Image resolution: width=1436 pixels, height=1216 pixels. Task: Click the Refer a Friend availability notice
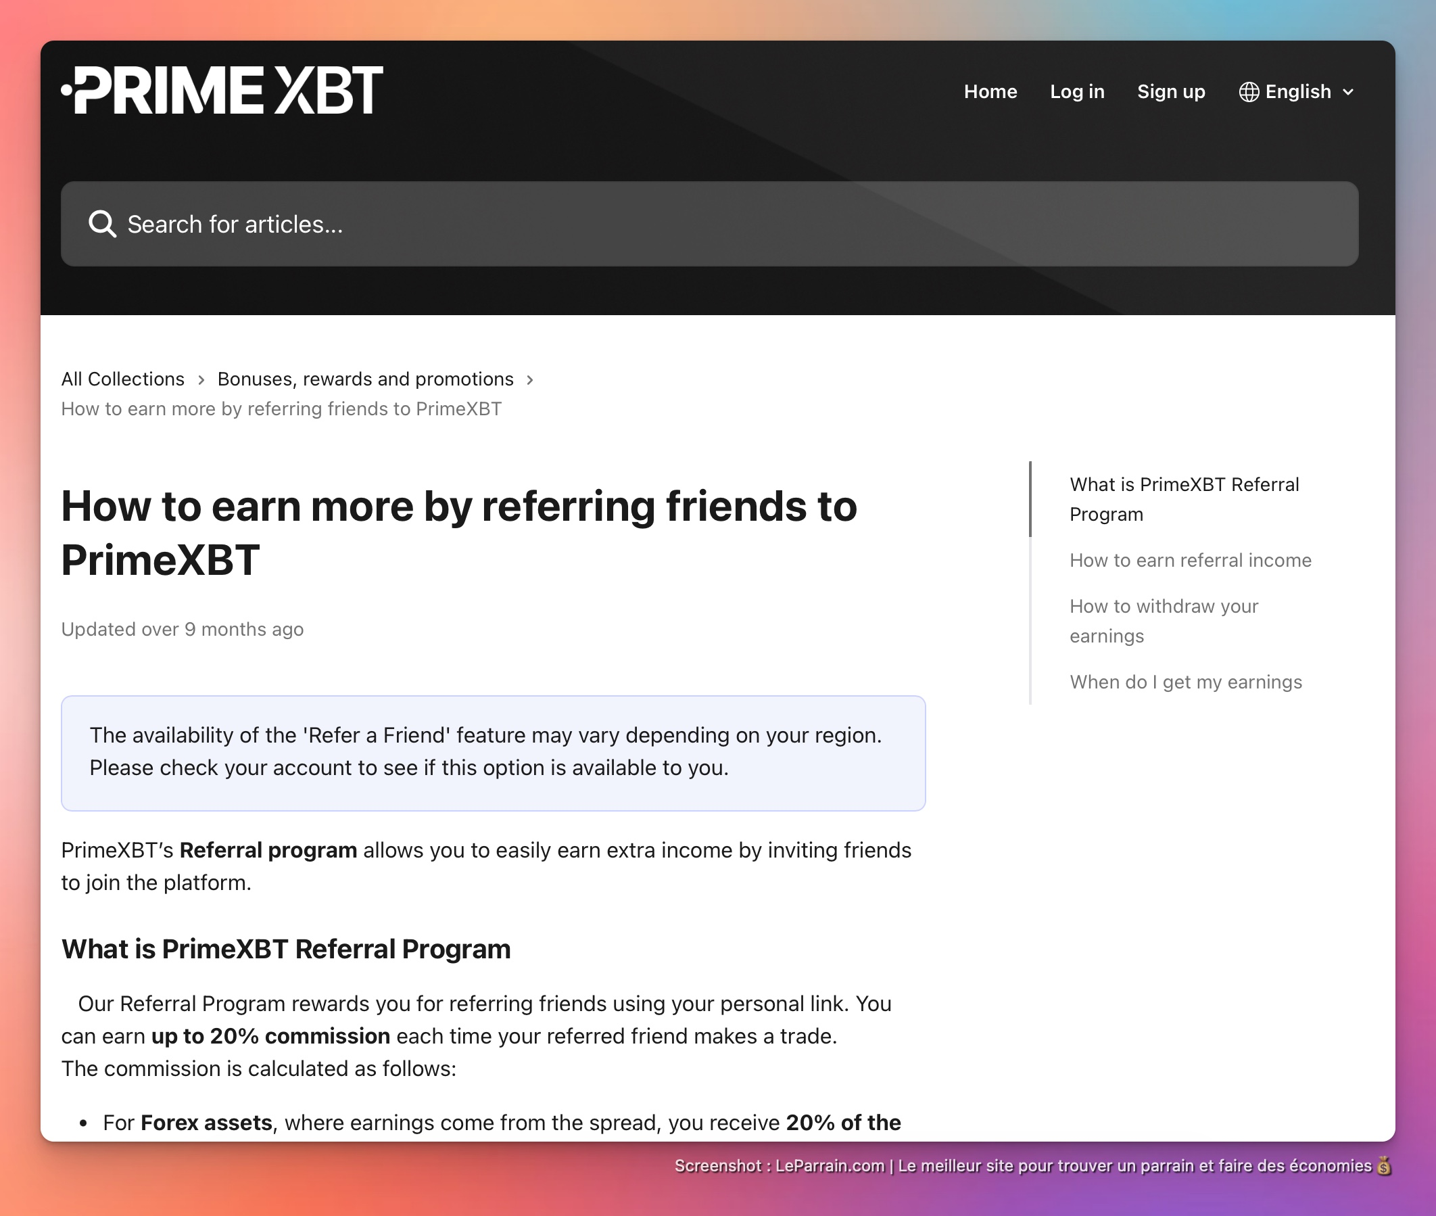493,753
